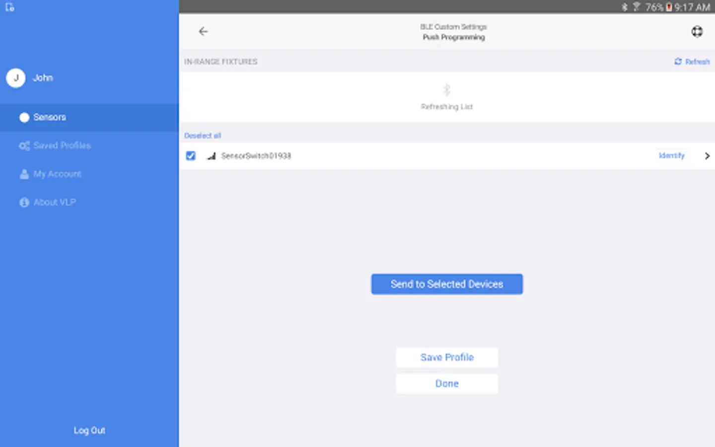
Task: Click the About VLP info icon
Action: point(24,202)
